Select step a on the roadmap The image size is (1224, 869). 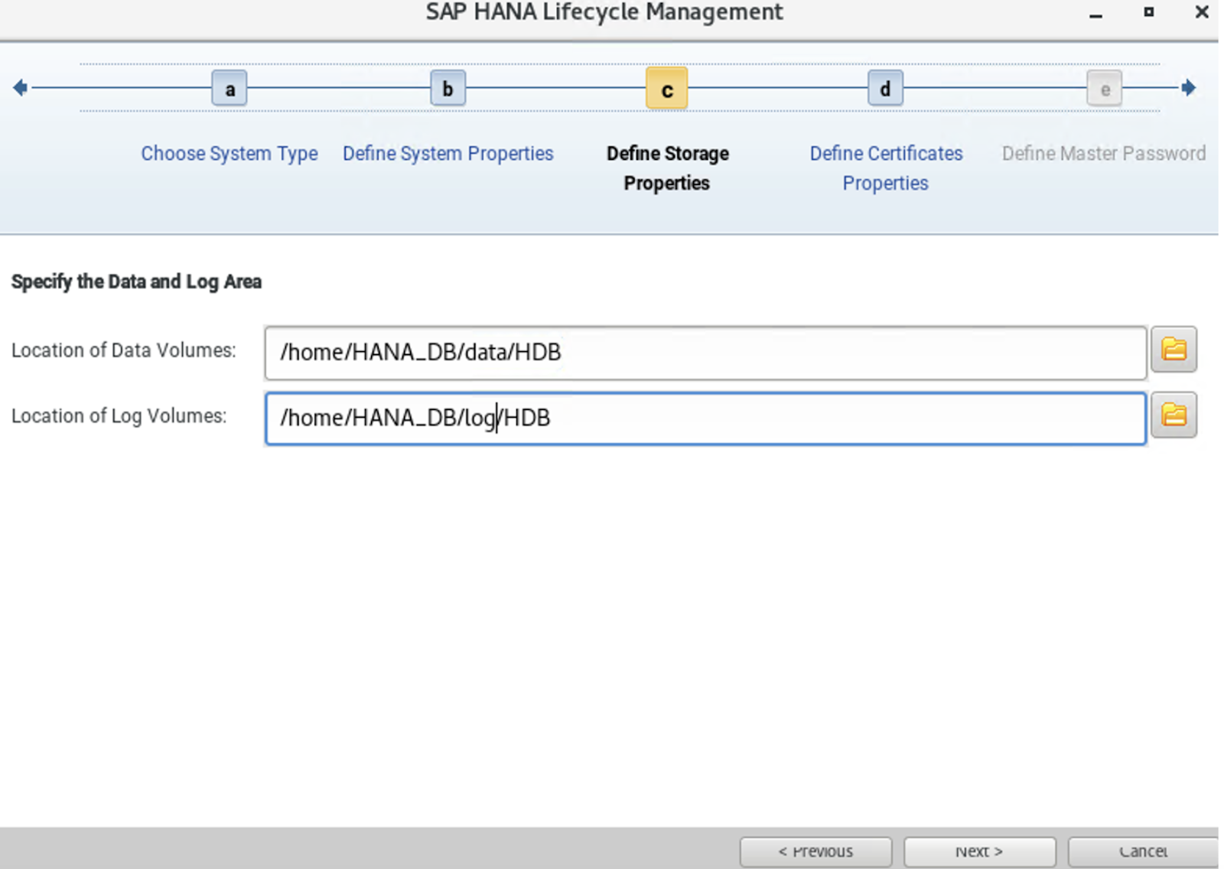tap(229, 89)
